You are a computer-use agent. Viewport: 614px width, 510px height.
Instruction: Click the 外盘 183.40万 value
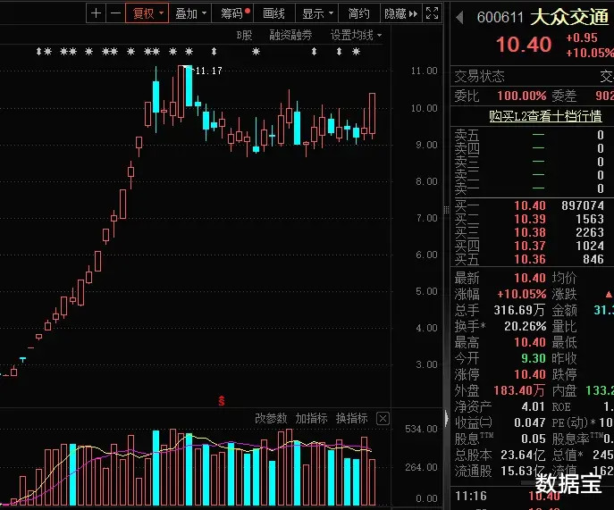click(519, 390)
